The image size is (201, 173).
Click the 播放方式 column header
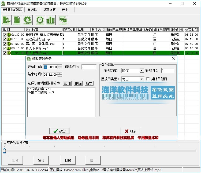pyautogui.click(x=98, y=30)
